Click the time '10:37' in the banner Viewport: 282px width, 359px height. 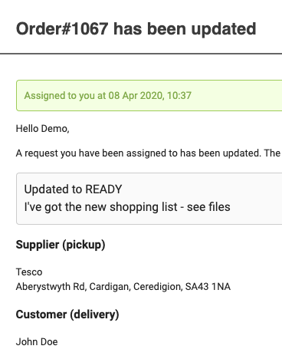click(179, 96)
